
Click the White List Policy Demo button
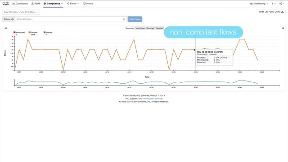(271, 12)
